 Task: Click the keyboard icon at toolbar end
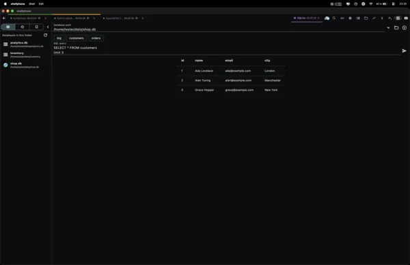[406, 18]
